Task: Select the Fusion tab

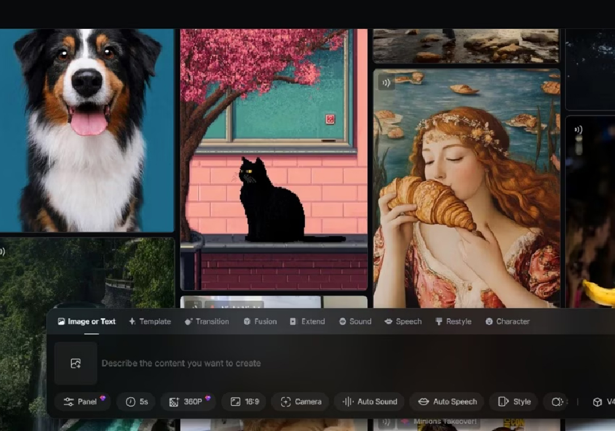Action: click(260, 321)
